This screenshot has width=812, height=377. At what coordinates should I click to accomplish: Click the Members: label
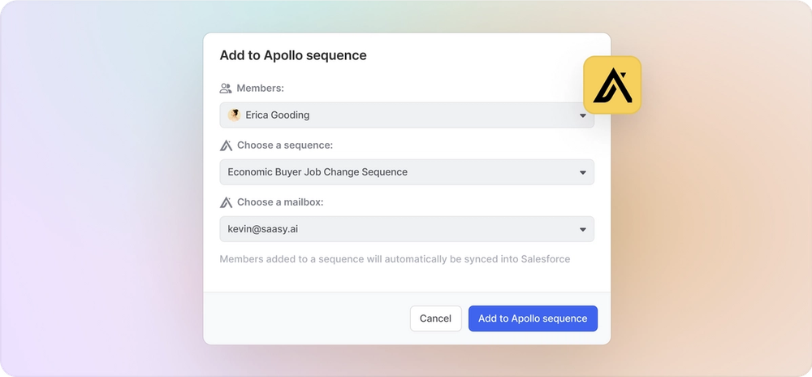[x=261, y=88]
